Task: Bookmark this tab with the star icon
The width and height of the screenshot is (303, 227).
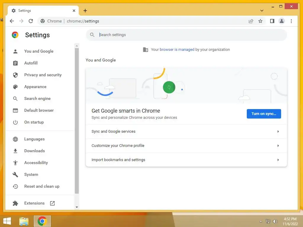Action: tap(260, 21)
